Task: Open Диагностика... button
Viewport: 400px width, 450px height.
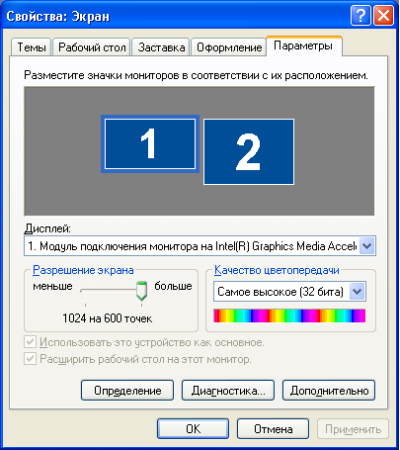Action: [x=228, y=391]
